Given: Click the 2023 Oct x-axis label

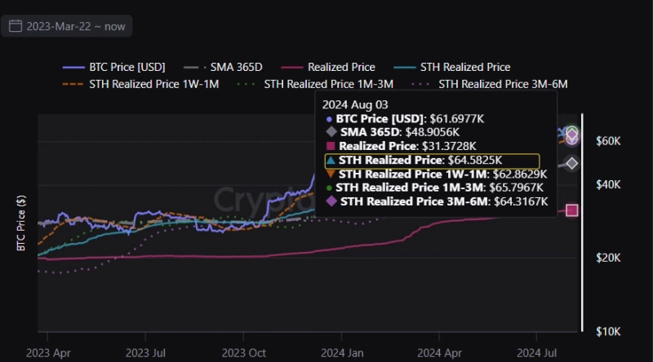Looking at the screenshot, I should [244, 354].
